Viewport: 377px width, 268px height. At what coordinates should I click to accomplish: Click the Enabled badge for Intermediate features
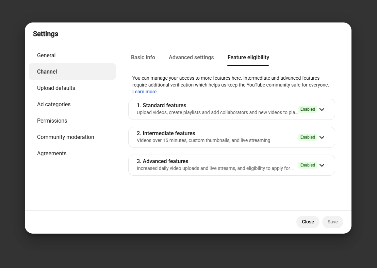pyautogui.click(x=308, y=137)
